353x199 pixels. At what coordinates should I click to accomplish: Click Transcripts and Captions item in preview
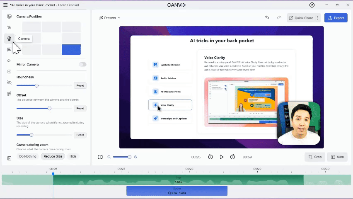tap(170, 119)
